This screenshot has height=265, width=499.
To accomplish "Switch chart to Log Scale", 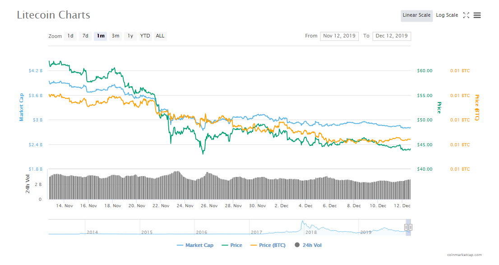I will (x=447, y=15).
